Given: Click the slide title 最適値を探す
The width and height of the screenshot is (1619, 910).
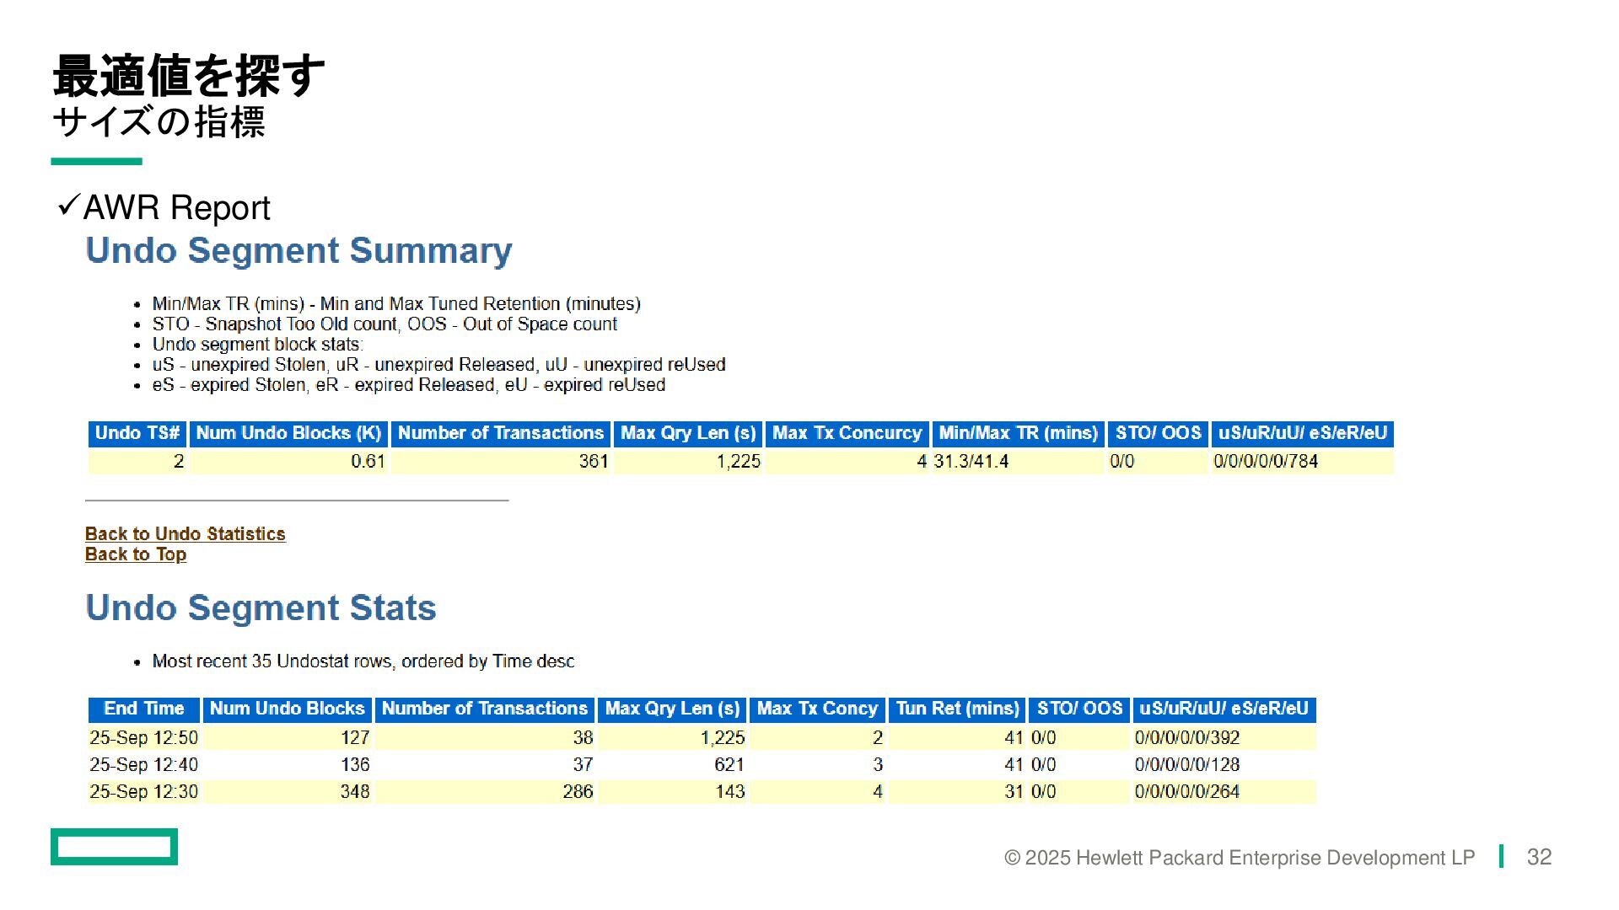Looking at the screenshot, I should pos(188,76).
